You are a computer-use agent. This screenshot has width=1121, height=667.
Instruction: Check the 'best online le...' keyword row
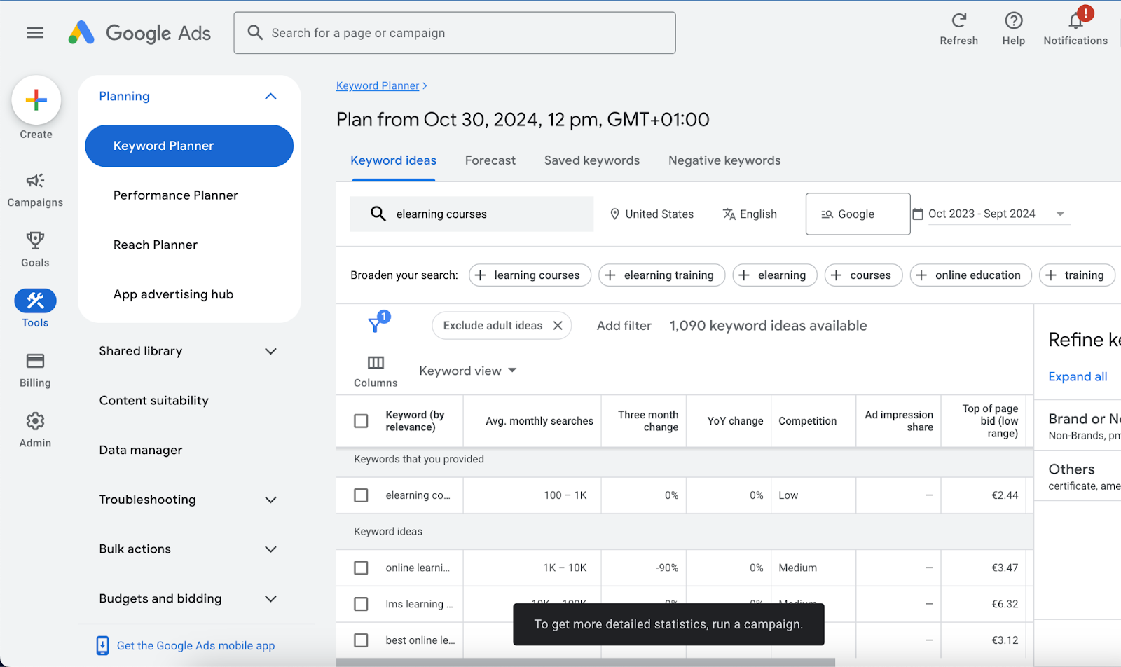click(361, 640)
